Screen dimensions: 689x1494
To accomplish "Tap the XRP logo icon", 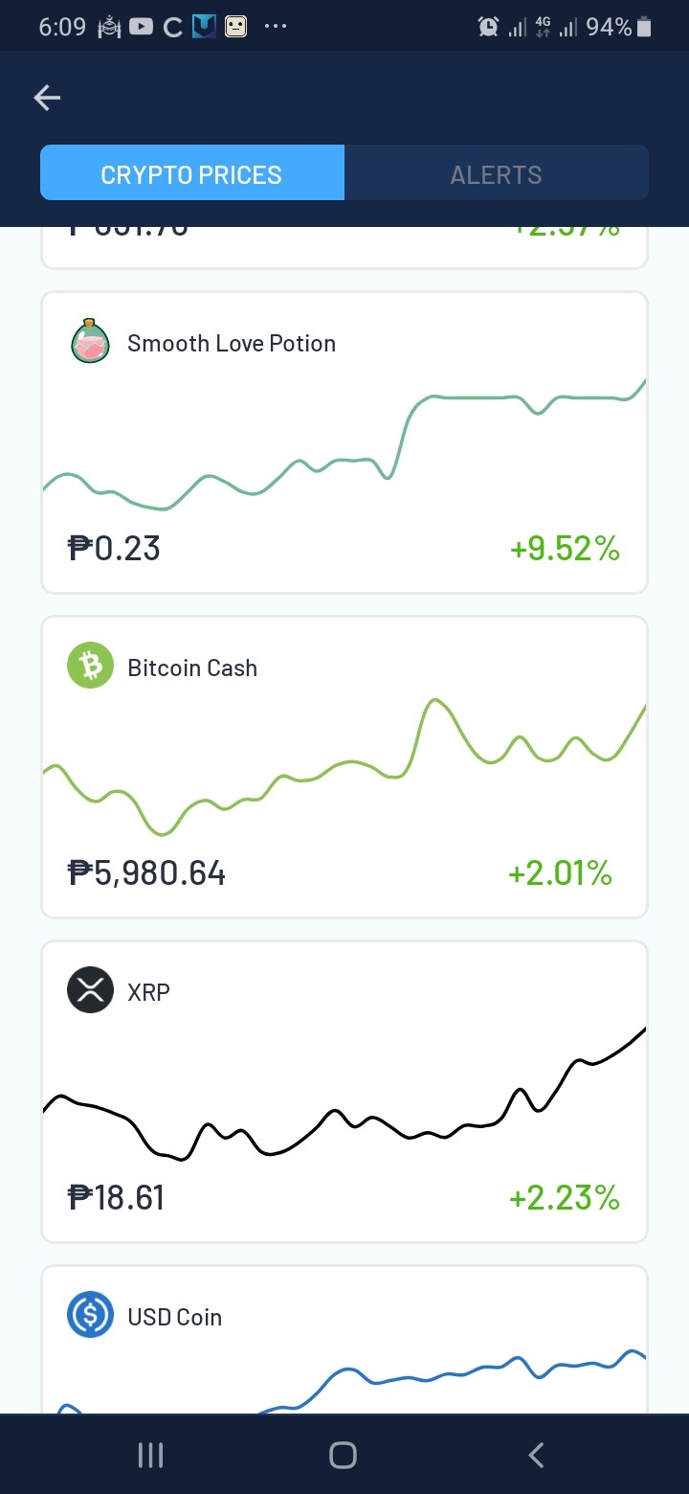I will 91,990.
